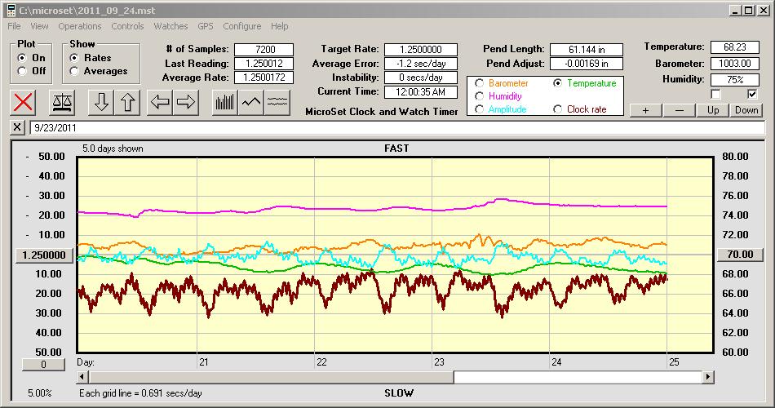Open the Controls menu
The height and width of the screenshot is (408, 775).
[127, 26]
